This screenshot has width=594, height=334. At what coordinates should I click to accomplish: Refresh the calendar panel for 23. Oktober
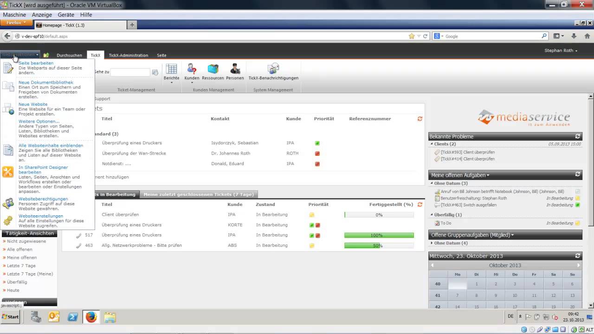tap(578, 256)
